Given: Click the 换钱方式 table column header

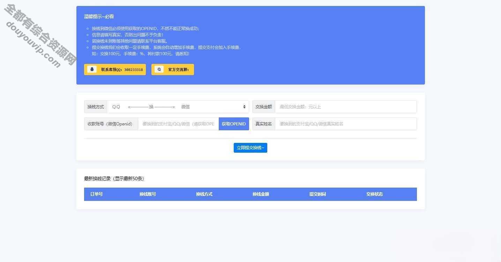Looking at the screenshot, I should tap(204, 194).
